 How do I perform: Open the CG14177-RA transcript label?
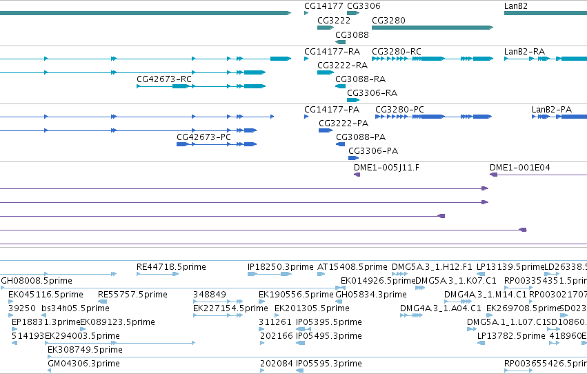point(332,52)
